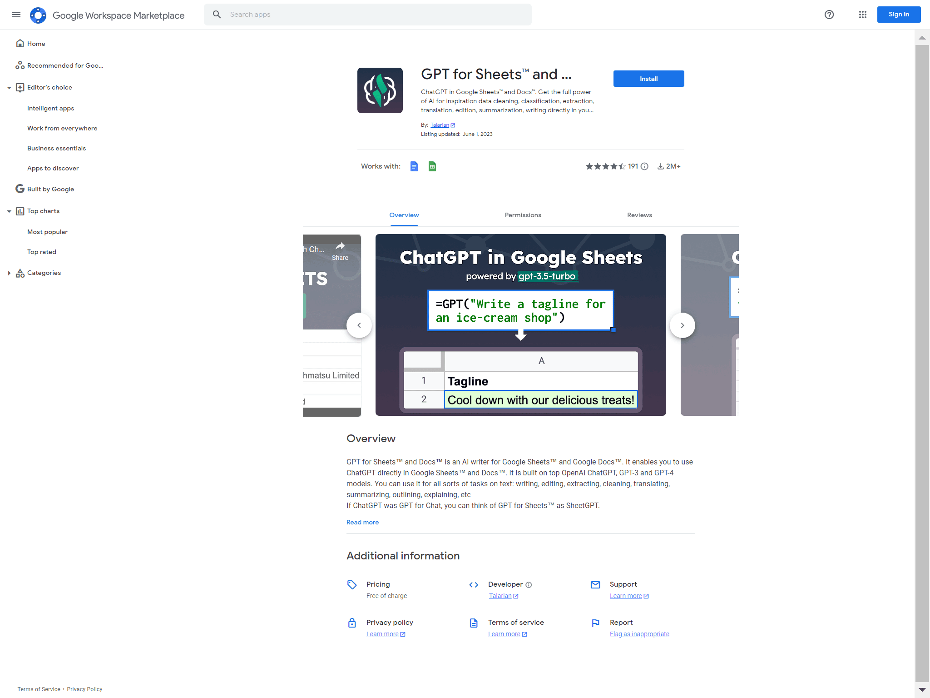Click the Report flag icon
The height and width of the screenshot is (698, 930).
tap(595, 623)
